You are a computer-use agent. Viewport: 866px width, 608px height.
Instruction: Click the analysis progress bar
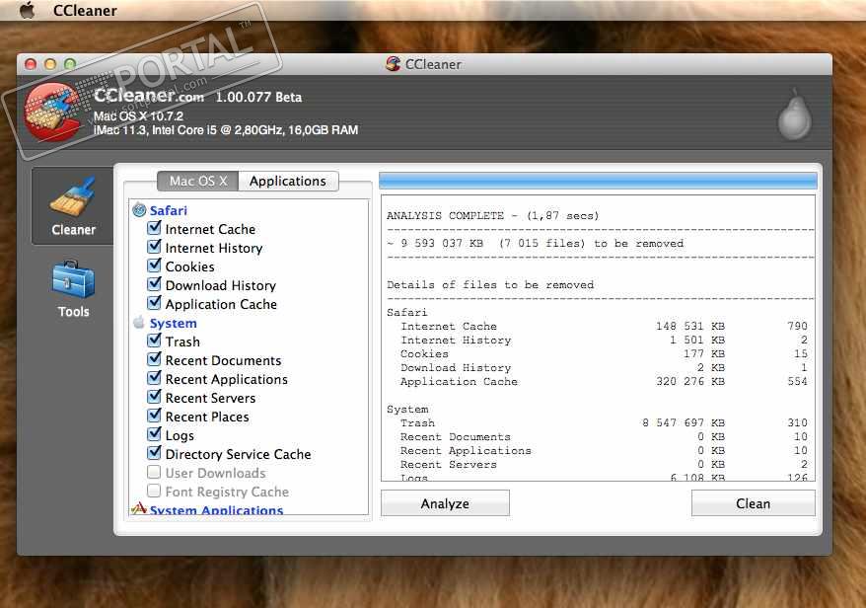[x=598, y=181]
